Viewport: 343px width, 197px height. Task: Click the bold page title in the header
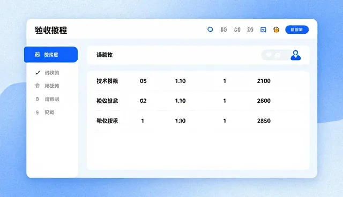coord(51,30)
